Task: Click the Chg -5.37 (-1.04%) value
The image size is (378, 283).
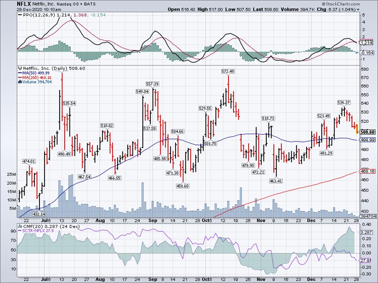Action: pos(336,9)
